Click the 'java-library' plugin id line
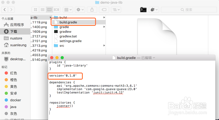This screenshot has width=219, height=120. pyautogui.click(x=72, y=65)
